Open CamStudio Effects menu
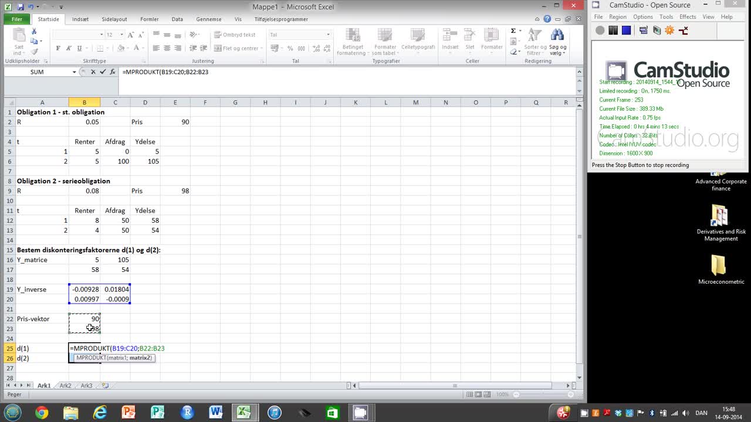This screenshot has width=751, height=422. [x=688, y=17]
